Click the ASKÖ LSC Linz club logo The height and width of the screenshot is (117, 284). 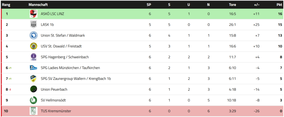pos(34,14)
